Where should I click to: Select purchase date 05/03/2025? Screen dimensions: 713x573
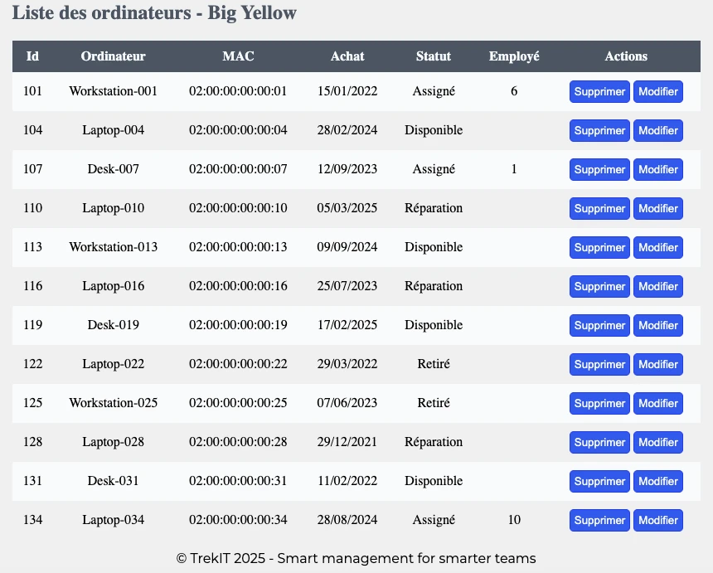[347, 208]
